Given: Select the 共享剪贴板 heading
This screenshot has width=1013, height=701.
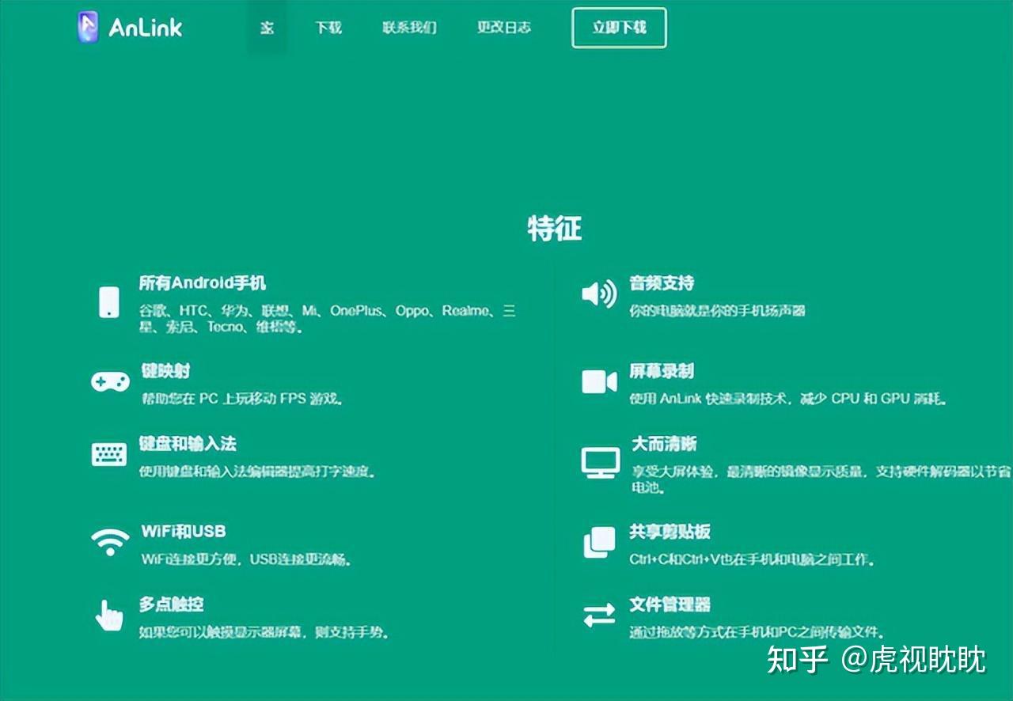Looking at the screenshot, I should pos(670,531).
